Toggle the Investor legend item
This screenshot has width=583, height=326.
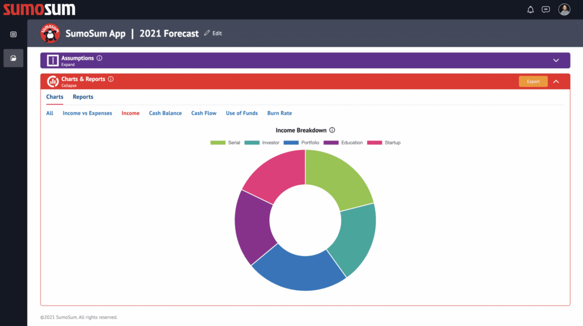[262, 142]
